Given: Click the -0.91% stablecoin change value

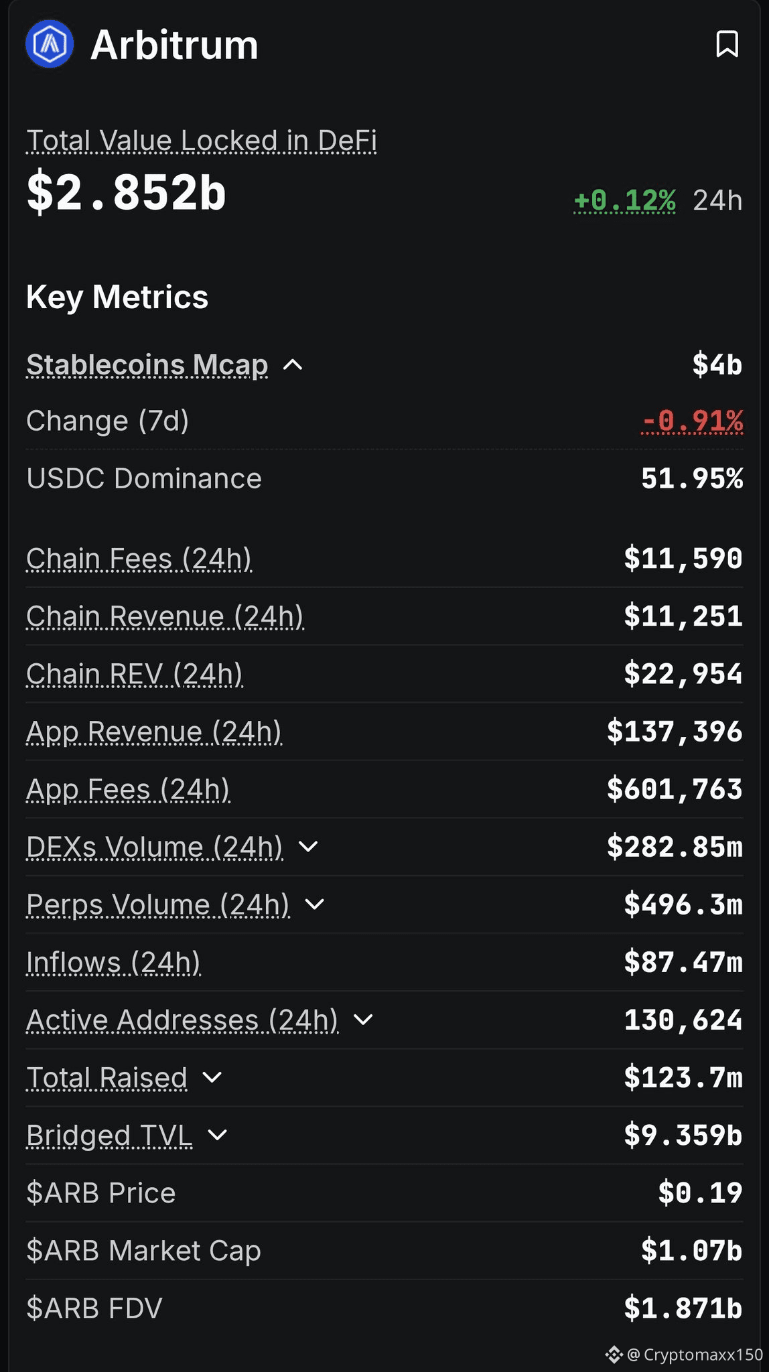Looking at the screenshot, I should coord(692,421).
